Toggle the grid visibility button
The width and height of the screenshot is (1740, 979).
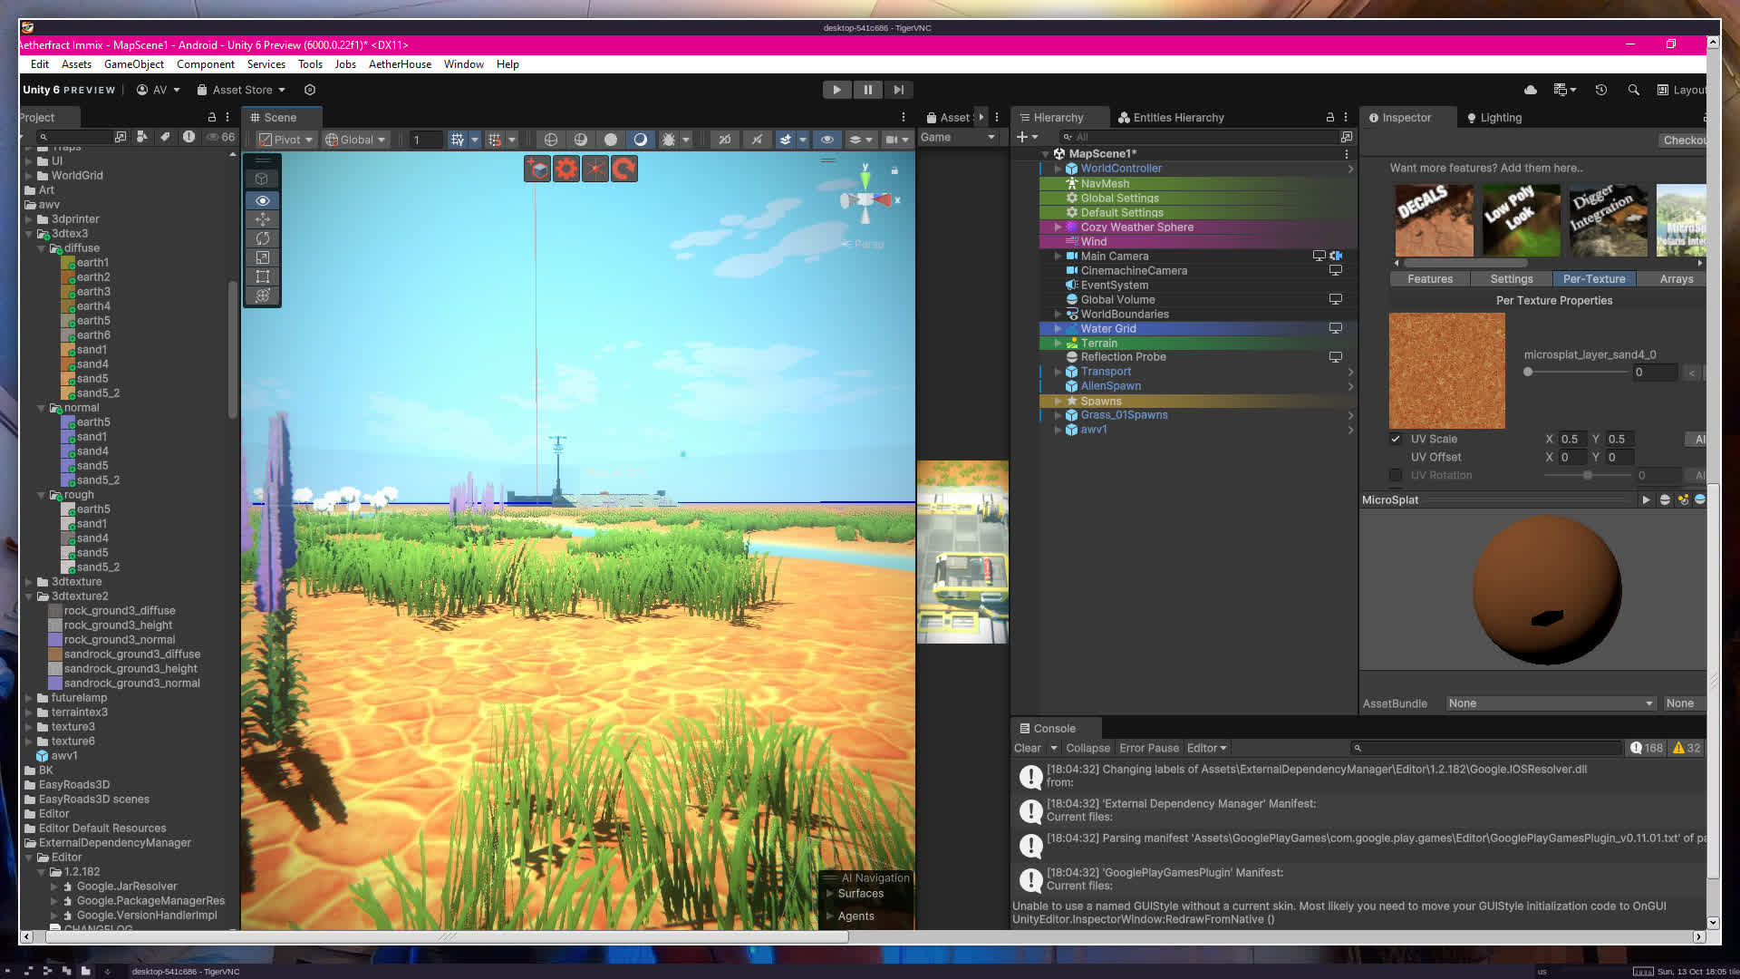pyautogui.click(x=458, y=140)
